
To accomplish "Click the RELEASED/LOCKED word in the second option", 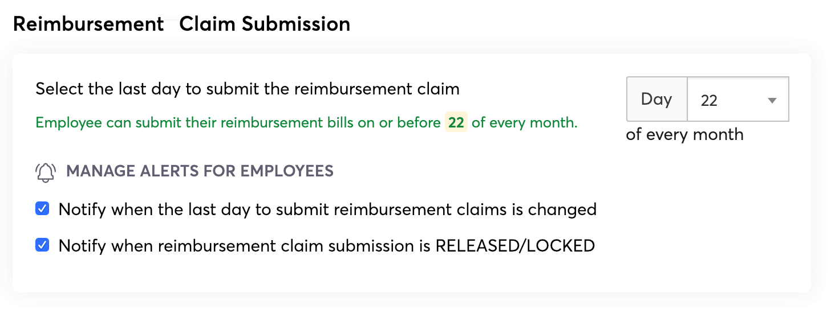I will coord(515,246).
